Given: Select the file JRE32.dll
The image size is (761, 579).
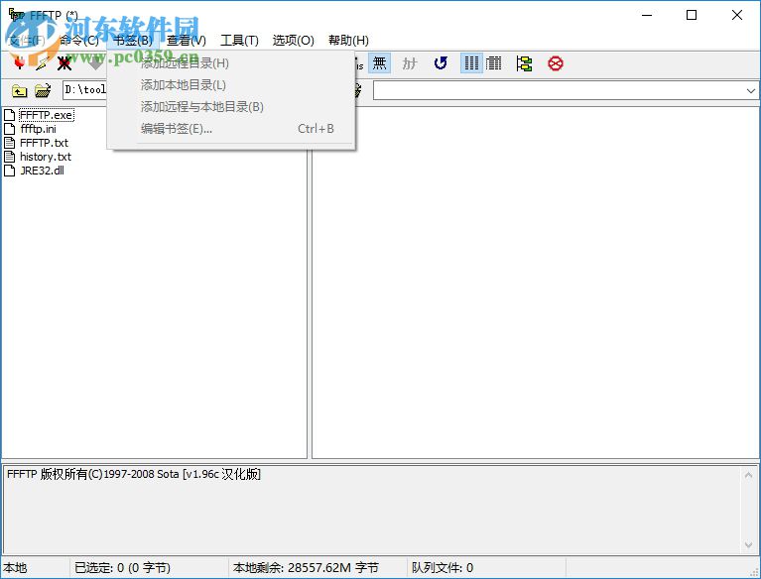Looking at the screenshot, I should (43, 171).
